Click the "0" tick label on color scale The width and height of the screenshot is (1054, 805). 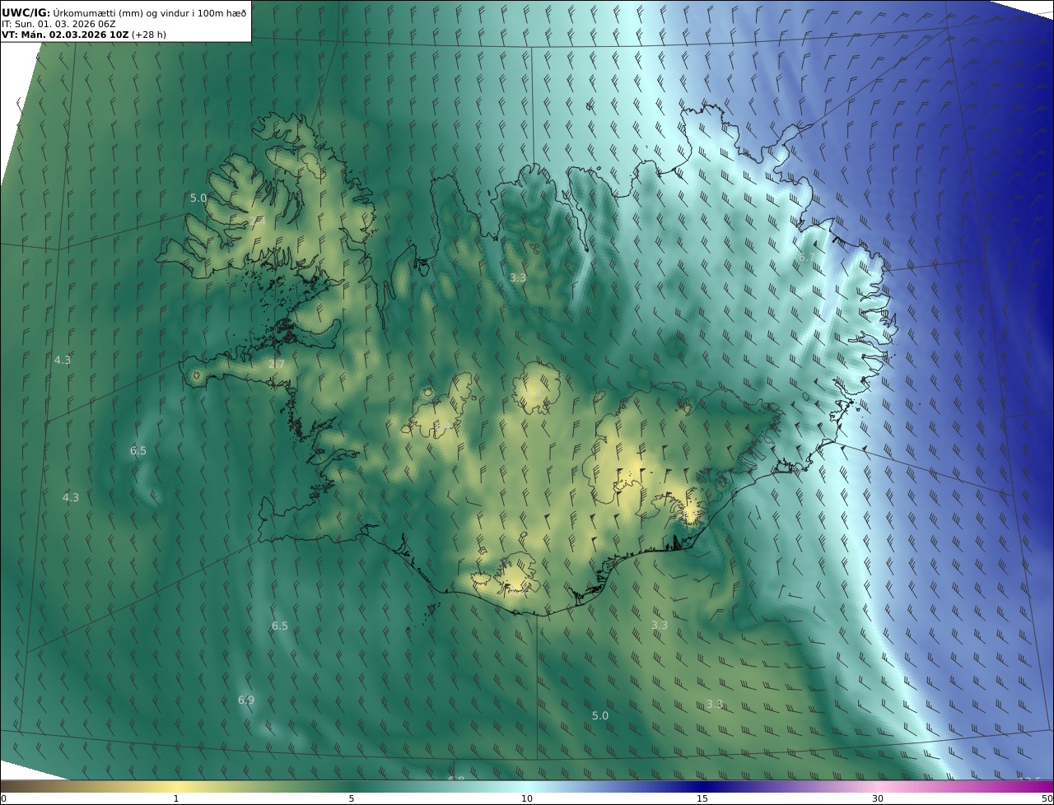(3, 798)
